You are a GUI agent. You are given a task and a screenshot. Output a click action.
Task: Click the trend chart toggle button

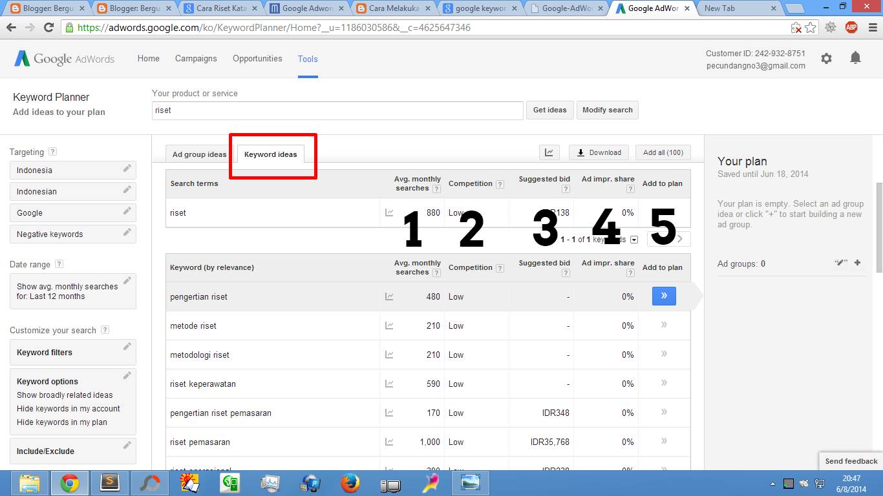click(x=549, y=152)
